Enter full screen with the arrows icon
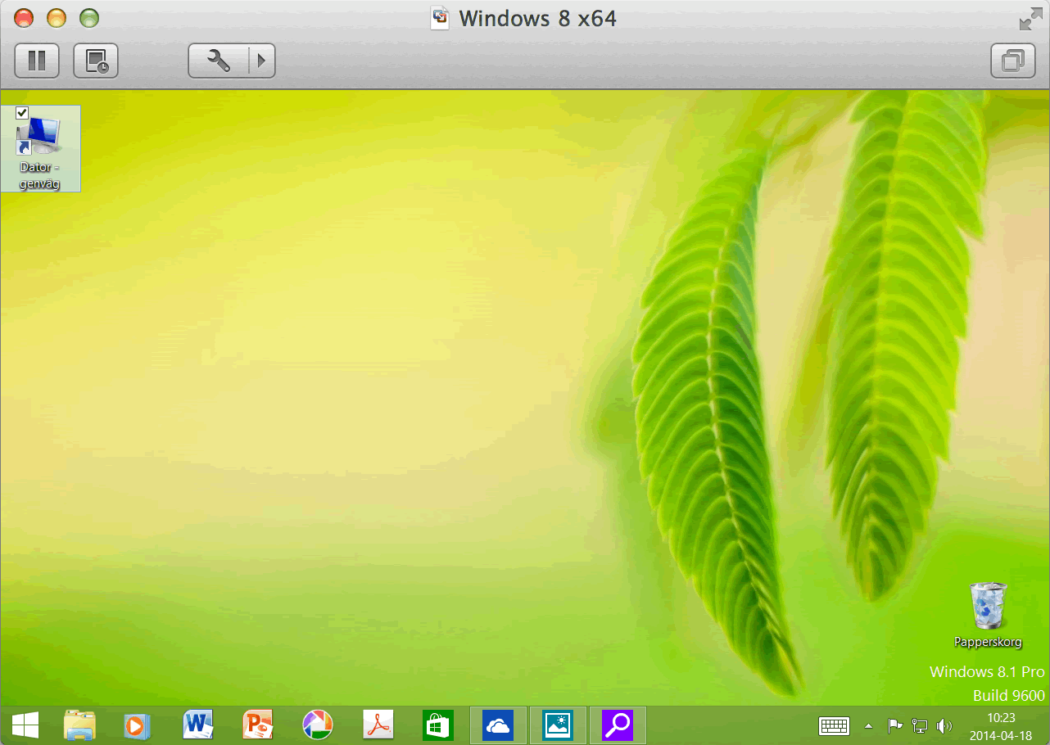This screenshot has width=1050, height=745. point(1030,20)
